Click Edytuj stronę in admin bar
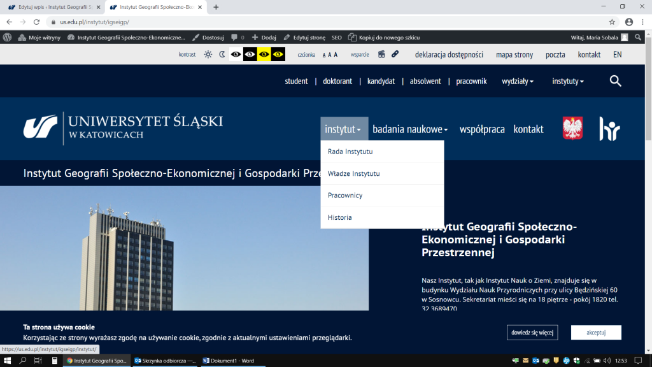The image size is (652, 367). point(304,38)
